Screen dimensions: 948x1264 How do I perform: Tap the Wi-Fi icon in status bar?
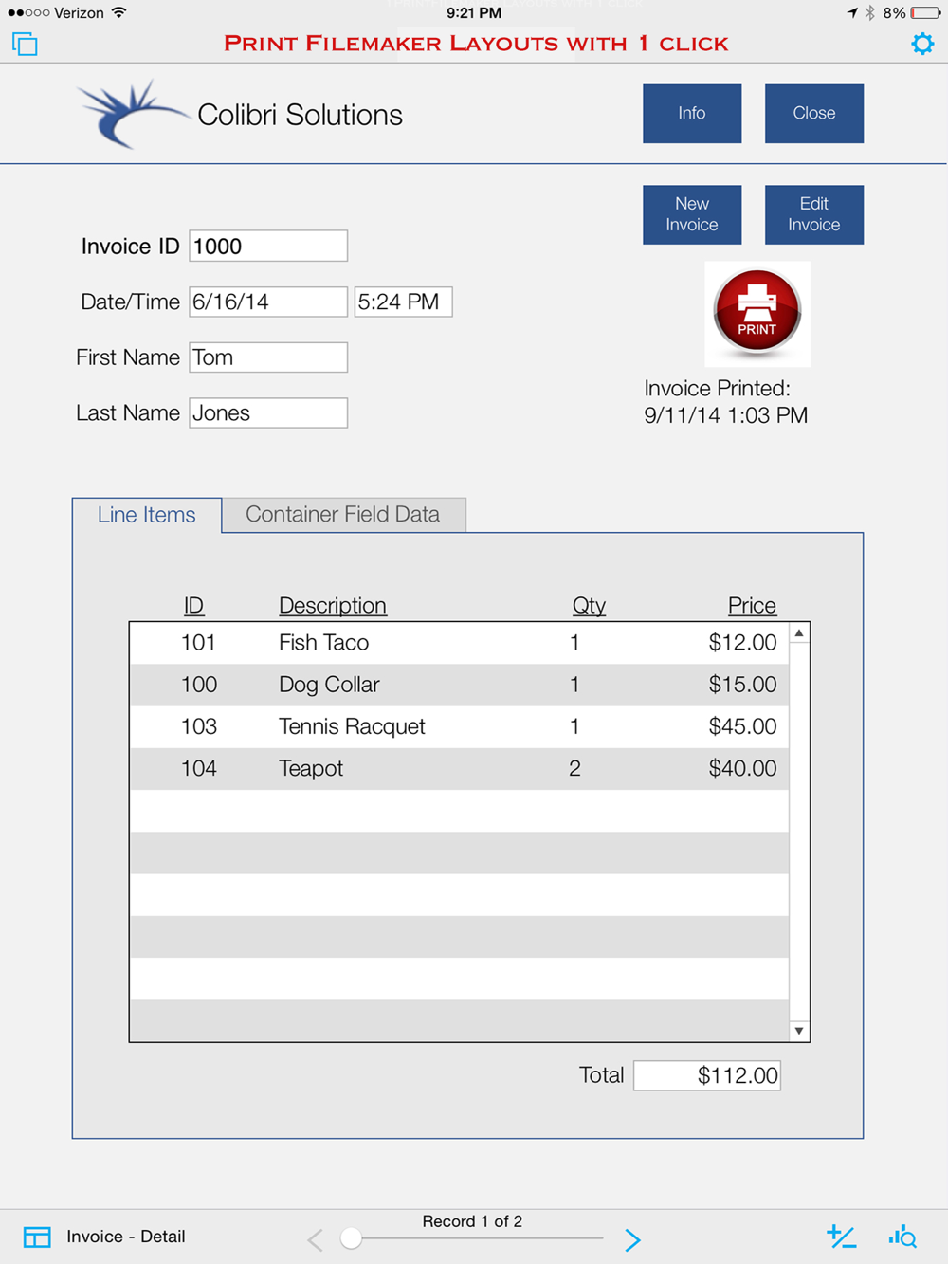click(118, 12)
